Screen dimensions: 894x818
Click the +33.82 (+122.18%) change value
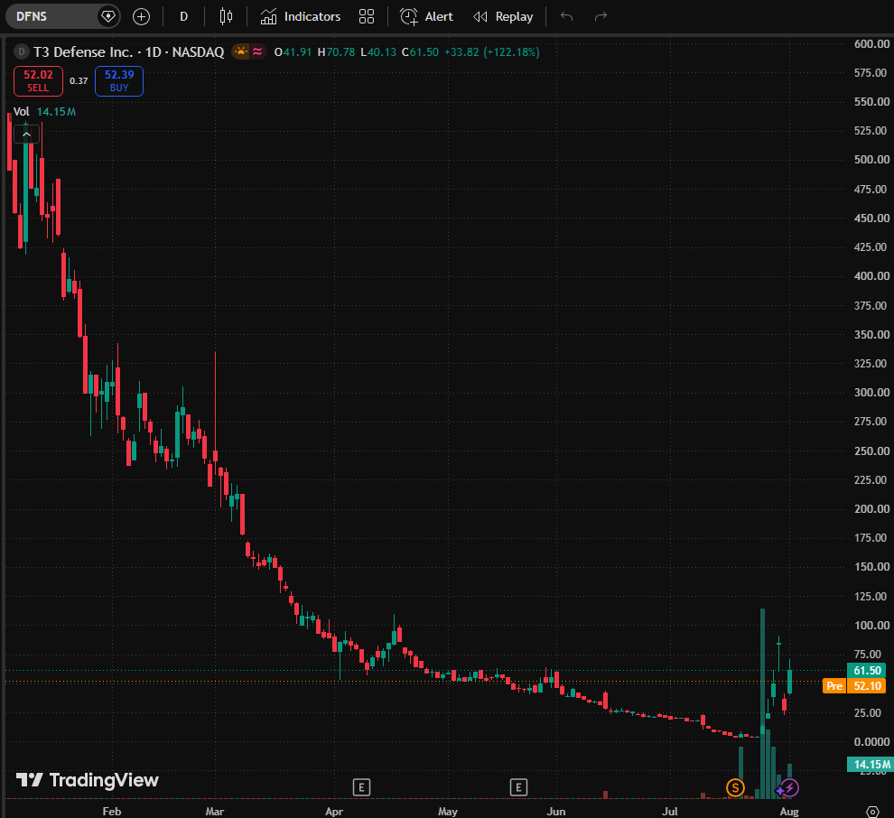click(x=491, y=51)
